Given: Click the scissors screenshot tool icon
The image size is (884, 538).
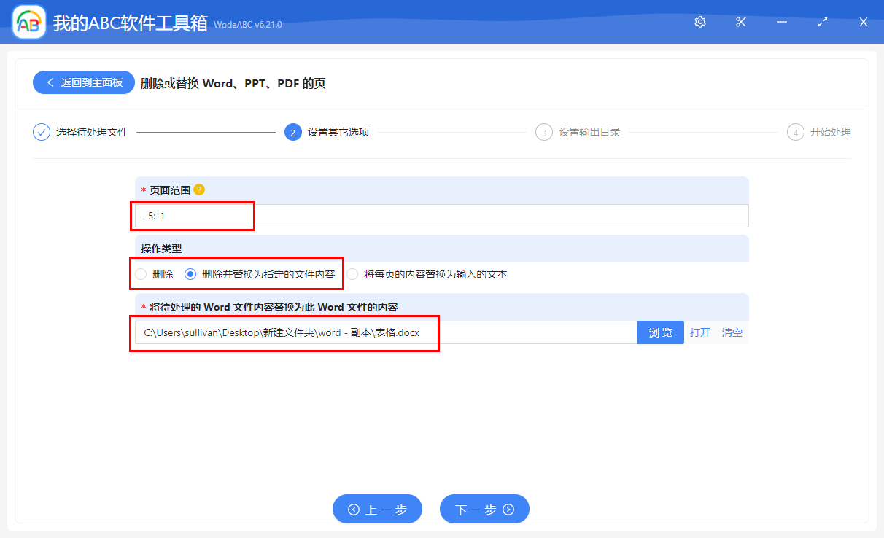Looking at the screenshot, I should (x=740, y=22).
